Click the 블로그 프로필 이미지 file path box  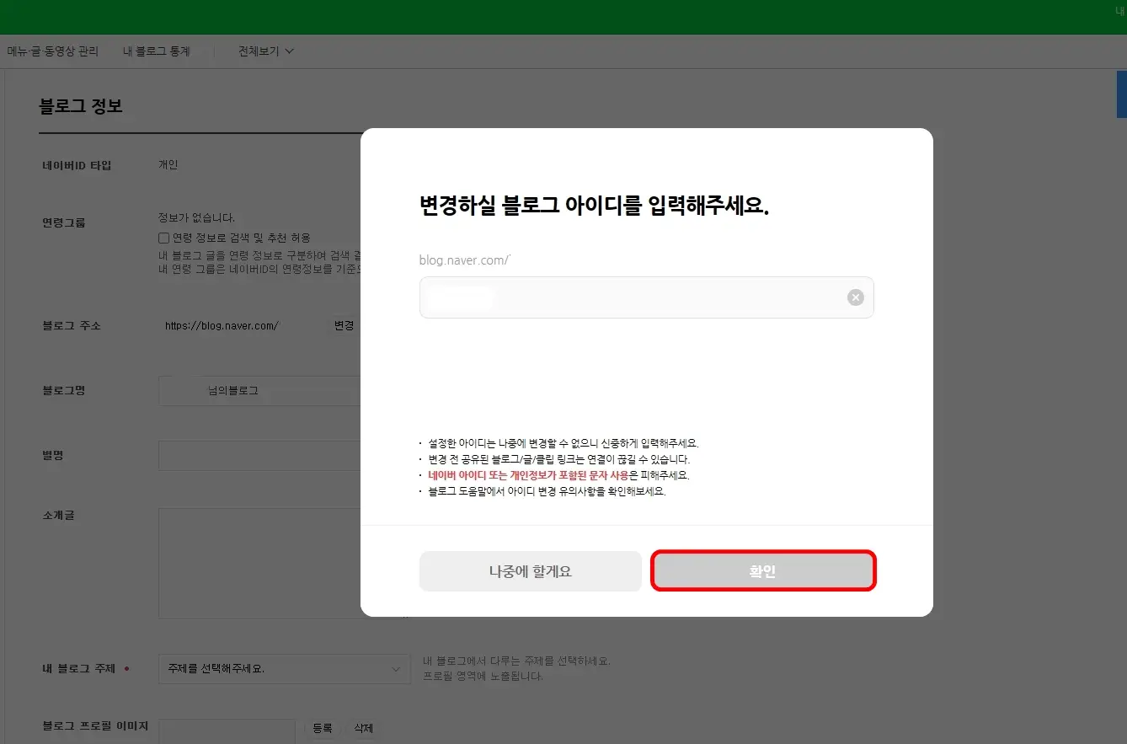(x=227, y=730)
